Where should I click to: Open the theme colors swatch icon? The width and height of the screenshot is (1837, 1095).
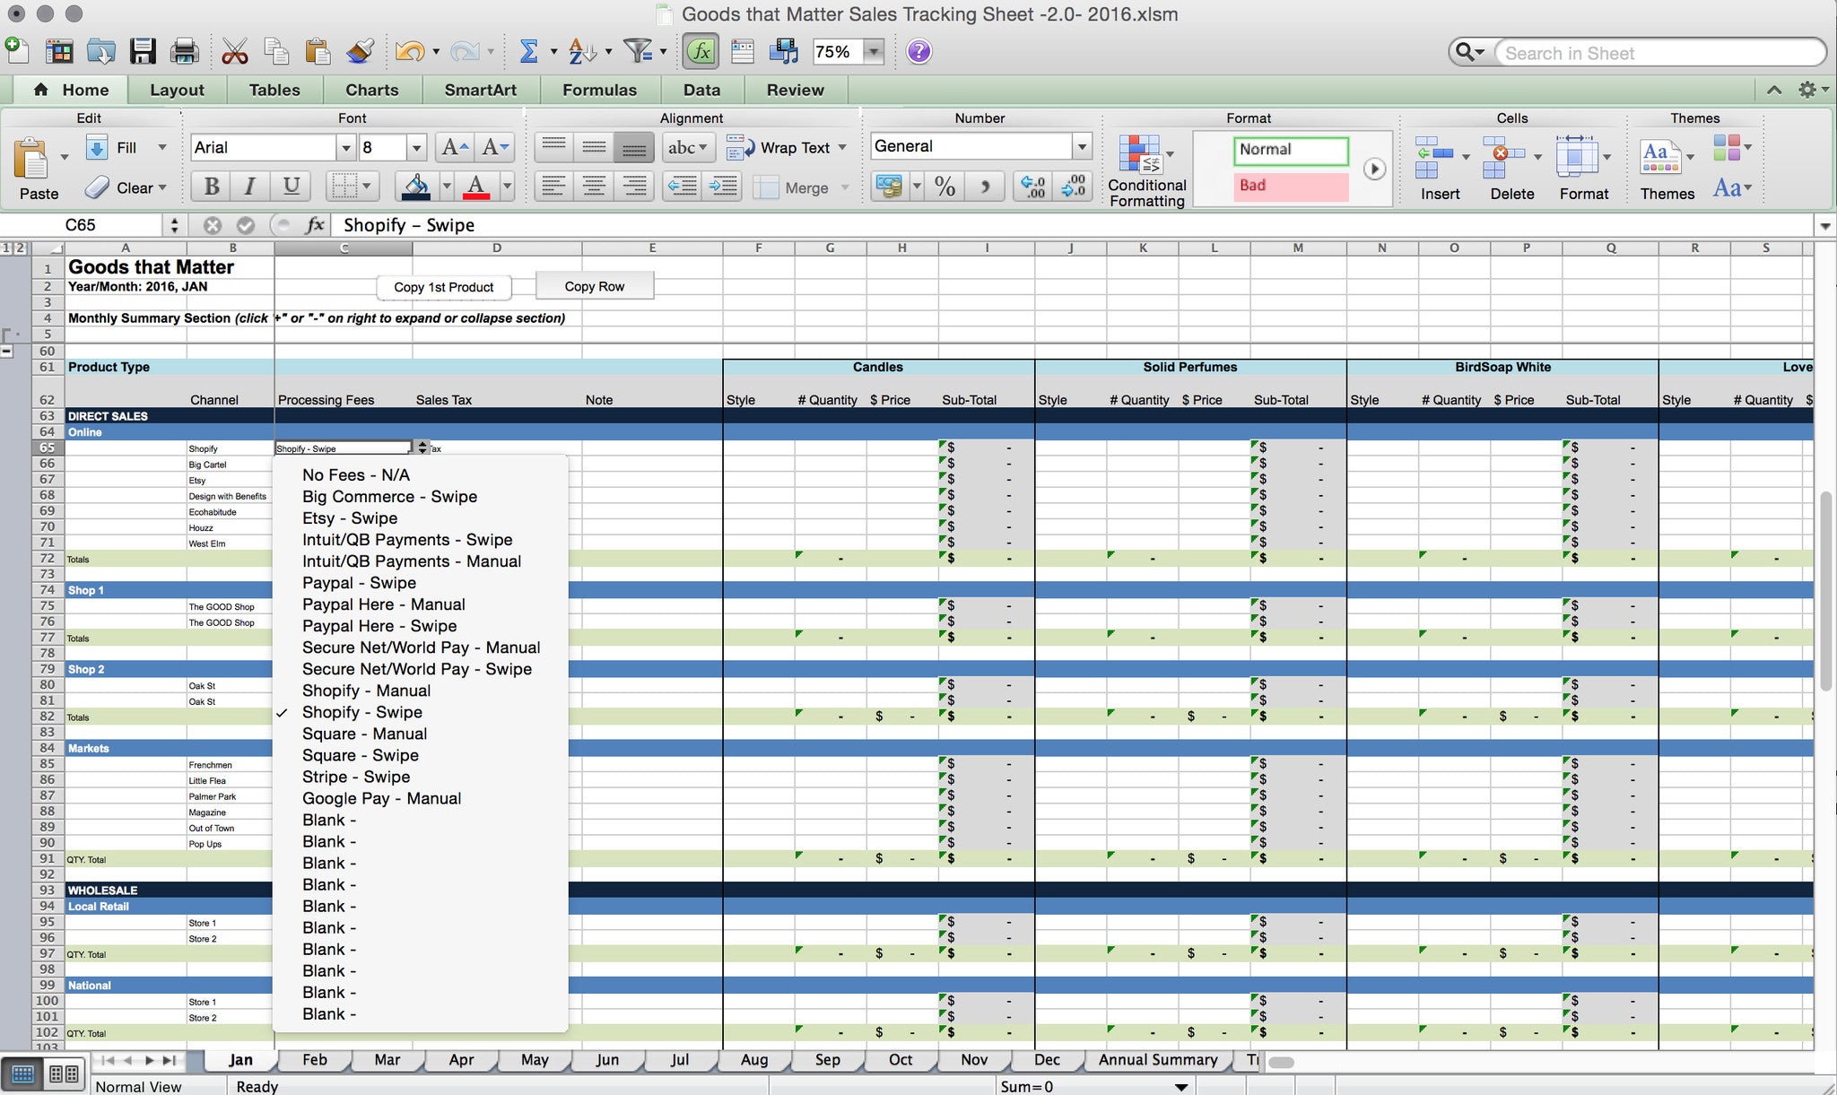[1726, 147]
